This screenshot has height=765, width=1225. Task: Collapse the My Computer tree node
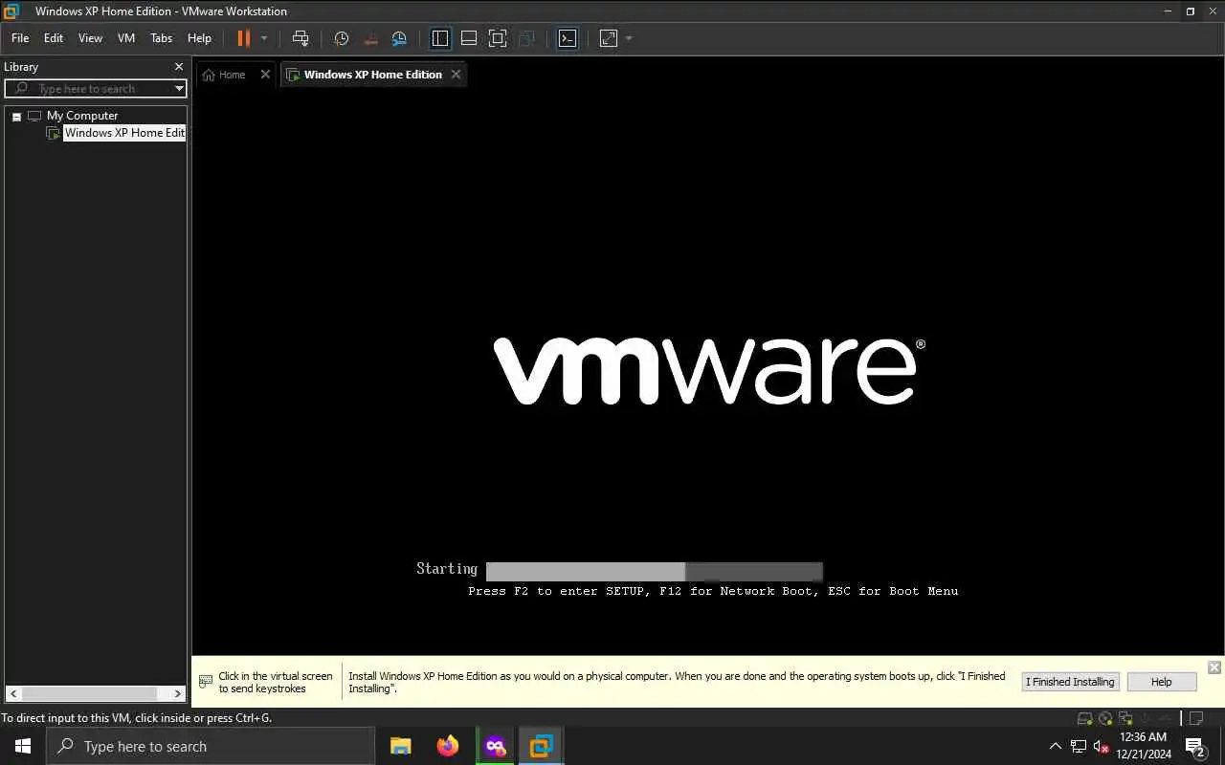click(x=16, y=116)
